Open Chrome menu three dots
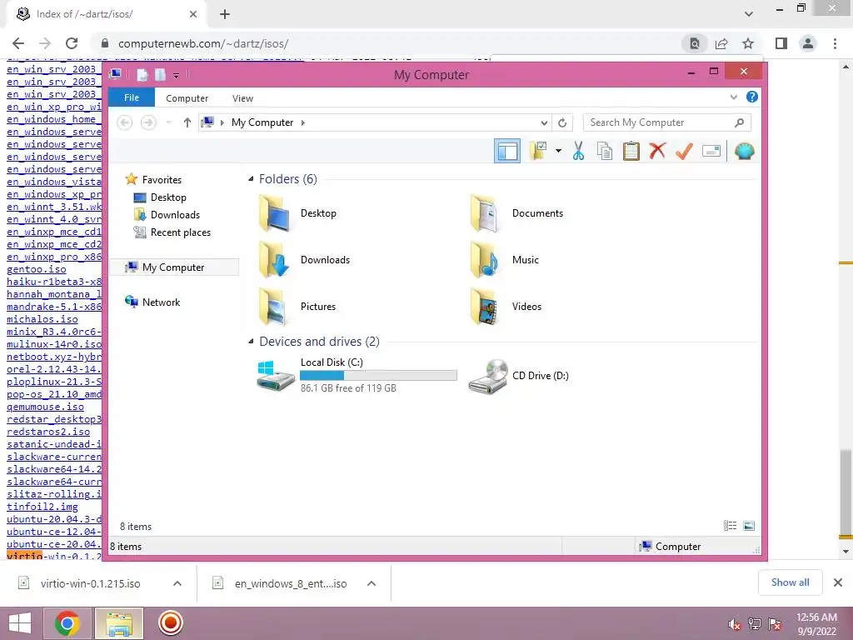Viewport: 853px width, 640px height. (835, 43)
